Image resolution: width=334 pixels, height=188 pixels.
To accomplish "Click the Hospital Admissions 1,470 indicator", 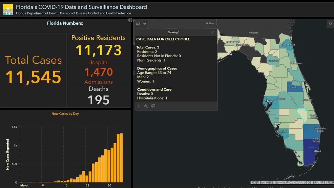I will (x=98, y=72).
